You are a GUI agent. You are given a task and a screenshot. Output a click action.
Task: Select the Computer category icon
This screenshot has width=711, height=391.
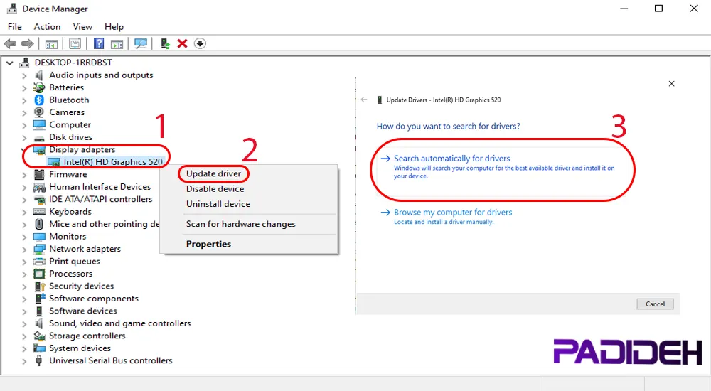coord(39,124)
